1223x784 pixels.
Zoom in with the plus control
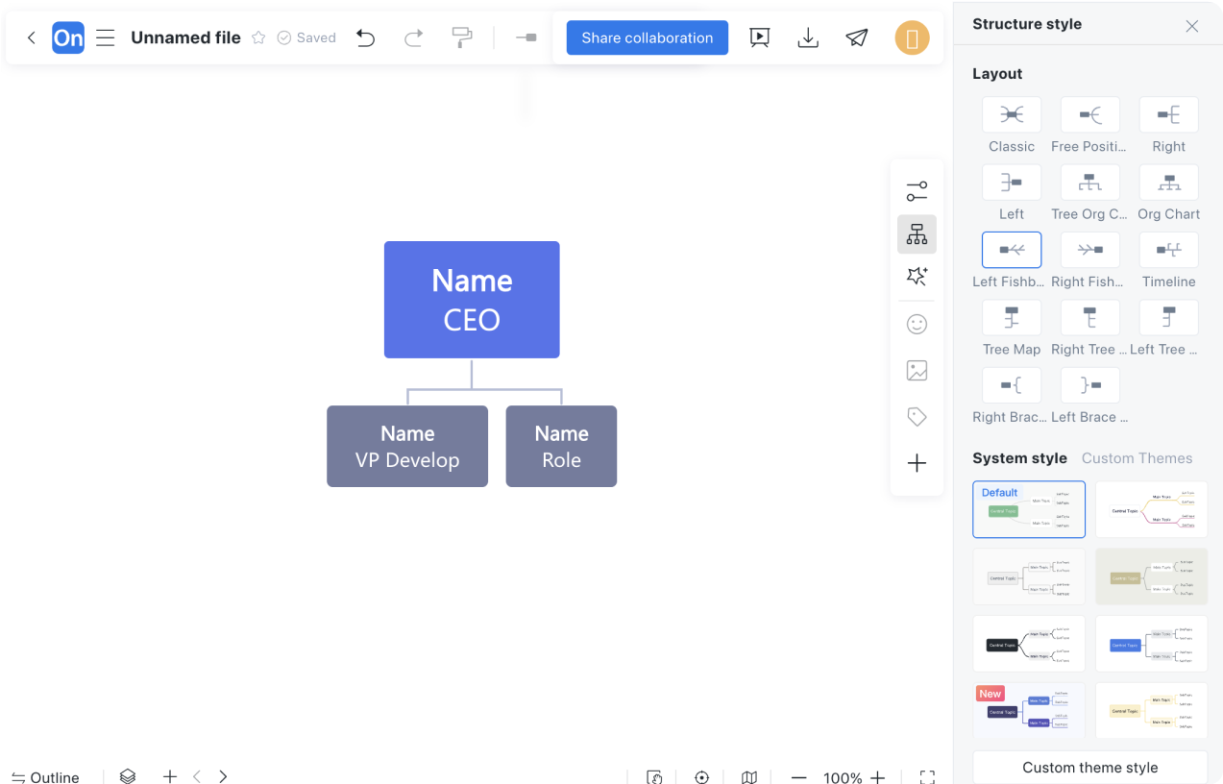tap(877, 776)
